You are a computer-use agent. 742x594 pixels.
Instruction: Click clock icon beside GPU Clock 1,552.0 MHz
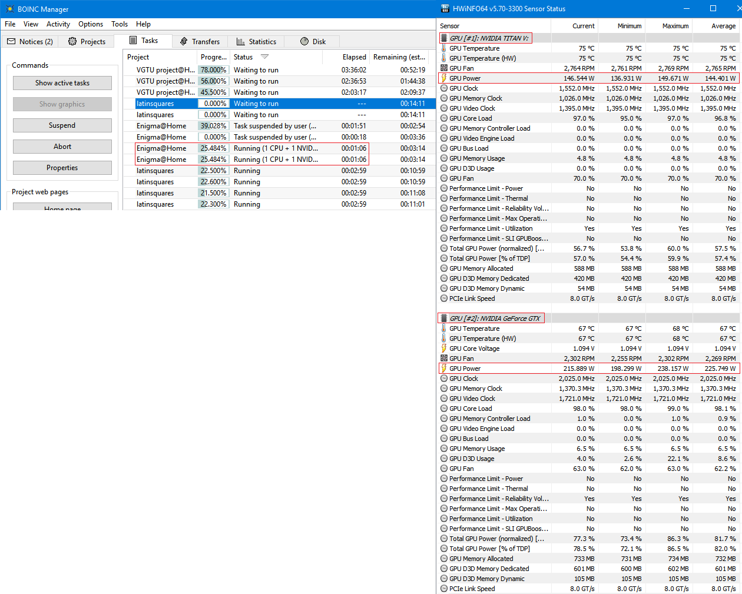point(444,88)
